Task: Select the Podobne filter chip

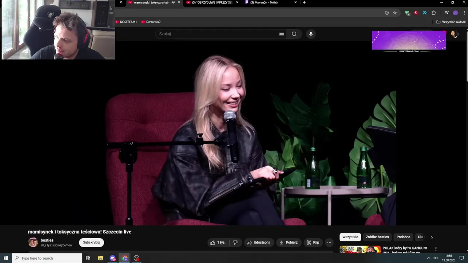Action: (x=403, y=237)
